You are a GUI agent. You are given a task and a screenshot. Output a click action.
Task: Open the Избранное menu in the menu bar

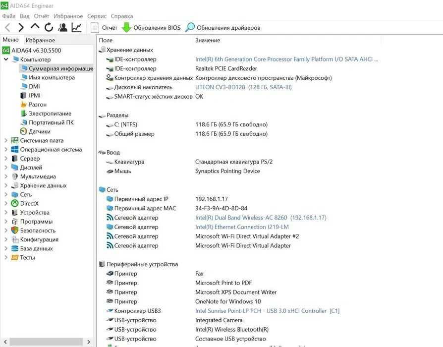68,16
